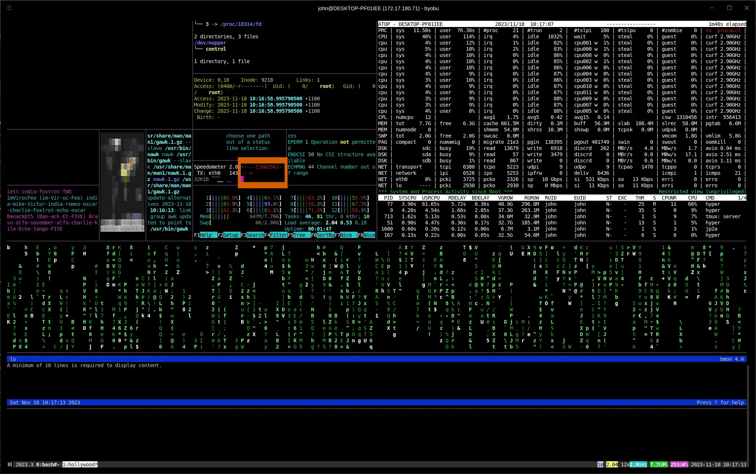
Task: Open F2 Setup in htop
Action: tap(229, 235)
